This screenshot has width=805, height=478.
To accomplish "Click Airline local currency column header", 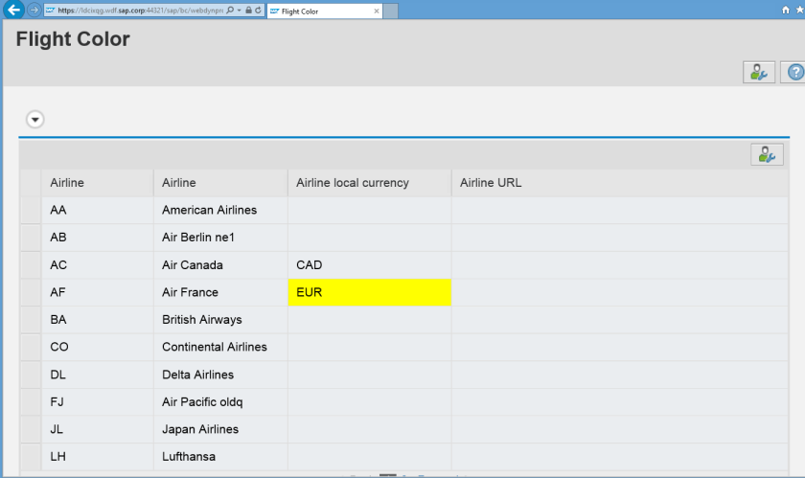I will tap(369, 183).
